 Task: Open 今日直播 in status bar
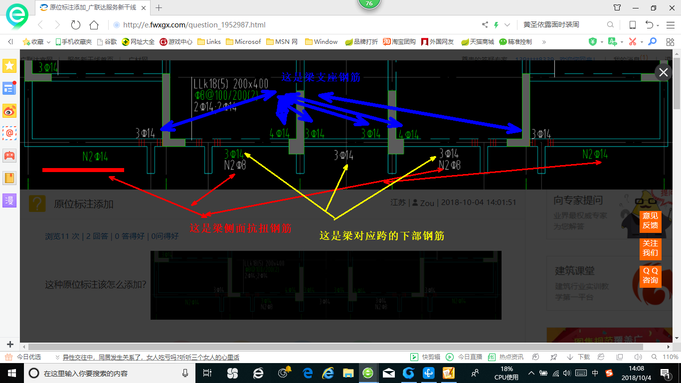(464, 357)
